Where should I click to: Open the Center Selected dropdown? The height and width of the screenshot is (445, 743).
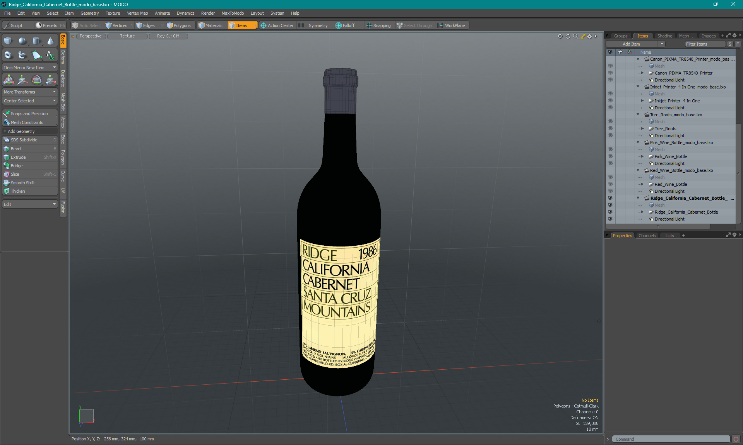30,101
